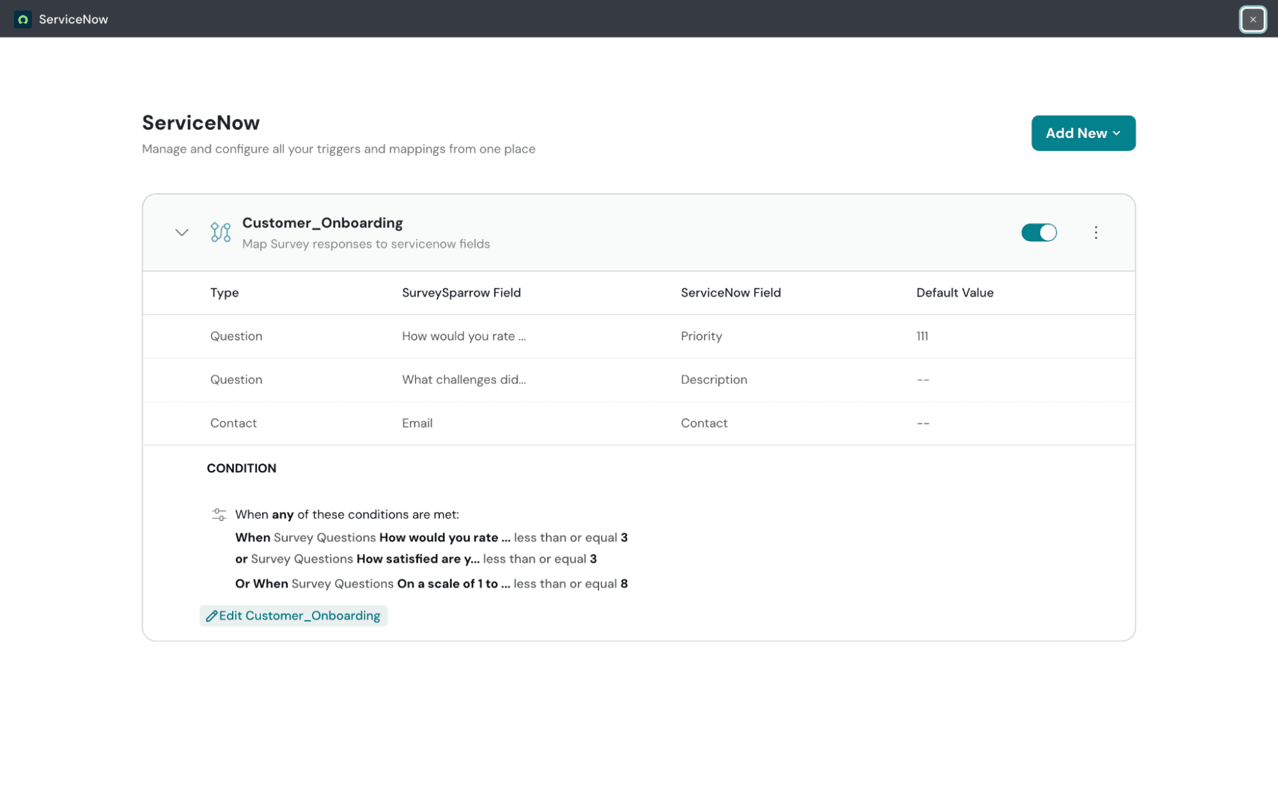This screenshot has height=799, width=1278.
Task: Disable the Customer_Onboarding mapping toggle
Action: pos(1039,232)
